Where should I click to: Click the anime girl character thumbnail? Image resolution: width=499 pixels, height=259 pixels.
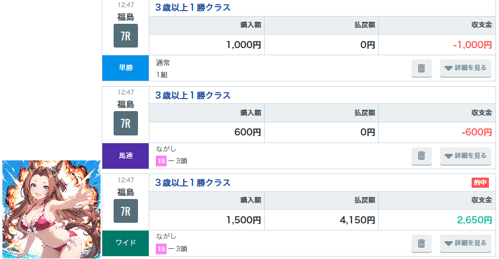(51, 209)
